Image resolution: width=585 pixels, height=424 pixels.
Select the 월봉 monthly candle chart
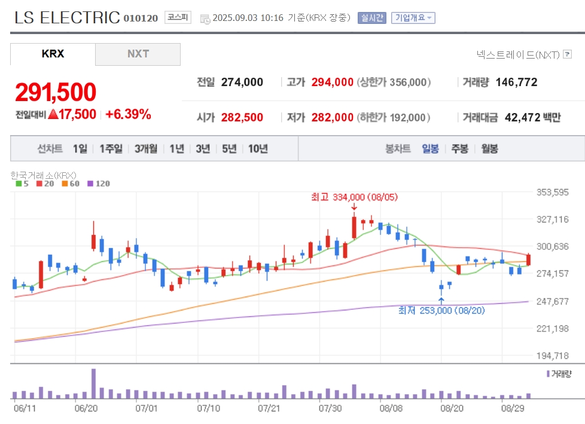[x=489, y=149]
